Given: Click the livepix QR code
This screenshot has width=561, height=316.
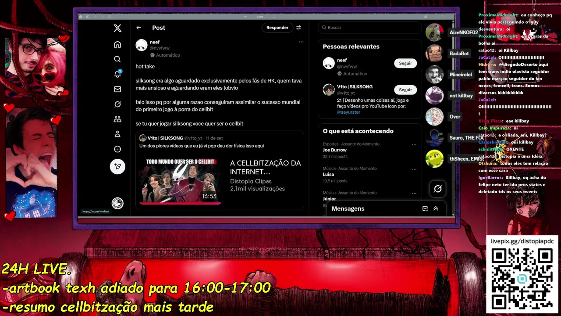Looking at the screenshot, I should pos(522,279).
